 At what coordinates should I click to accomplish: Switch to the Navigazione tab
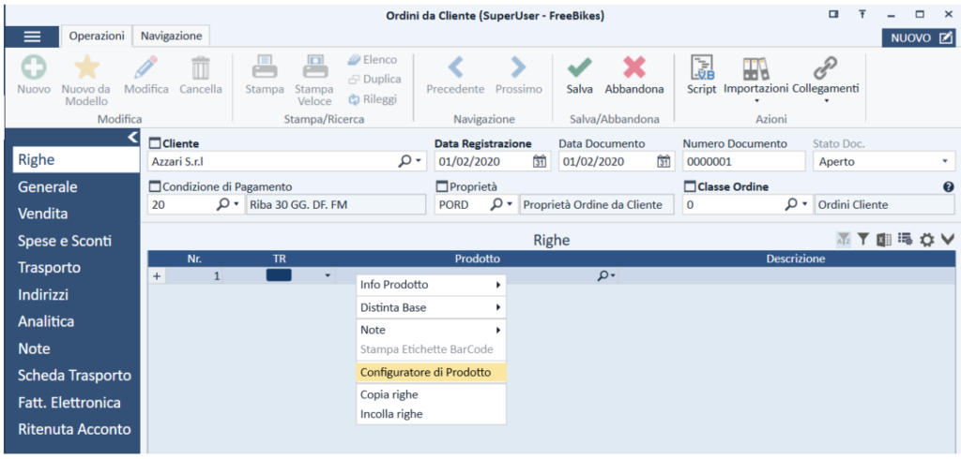(x=172, y=37)
